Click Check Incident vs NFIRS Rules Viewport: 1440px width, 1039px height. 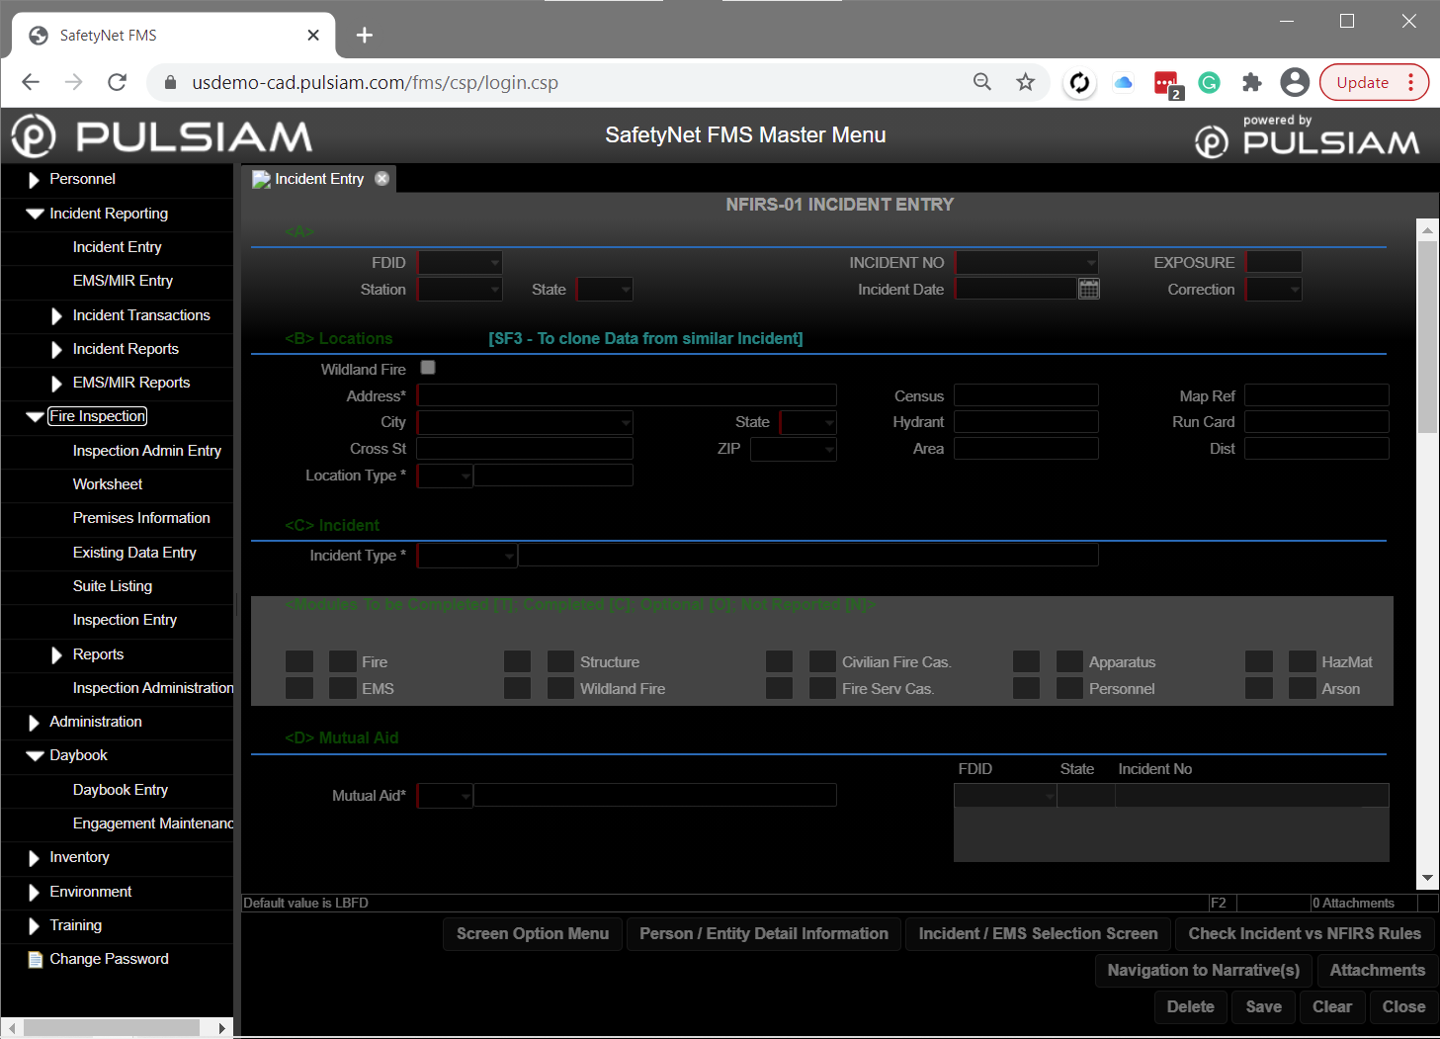1305,933
